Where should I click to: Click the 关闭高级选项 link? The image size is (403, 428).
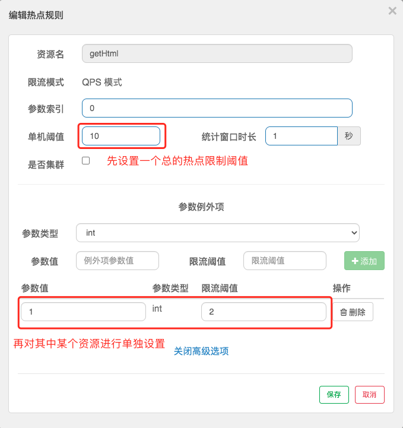pos(201,351)
